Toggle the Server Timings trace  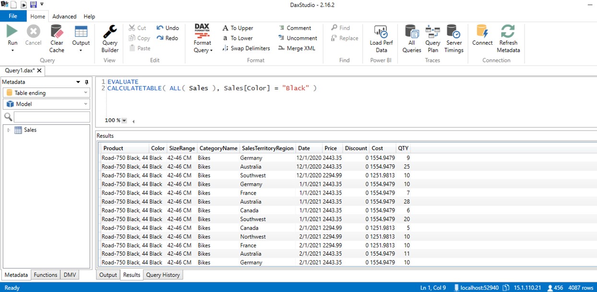(454, 38)
